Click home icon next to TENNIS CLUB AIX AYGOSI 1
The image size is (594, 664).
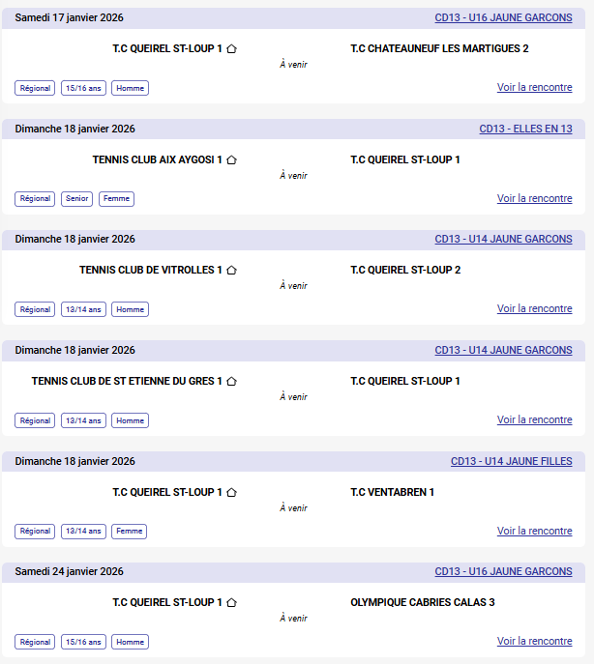point(231,159)
